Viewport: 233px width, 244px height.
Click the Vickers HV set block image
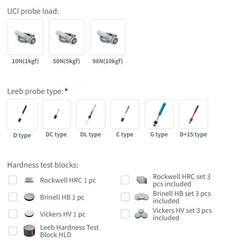point(141,214)
